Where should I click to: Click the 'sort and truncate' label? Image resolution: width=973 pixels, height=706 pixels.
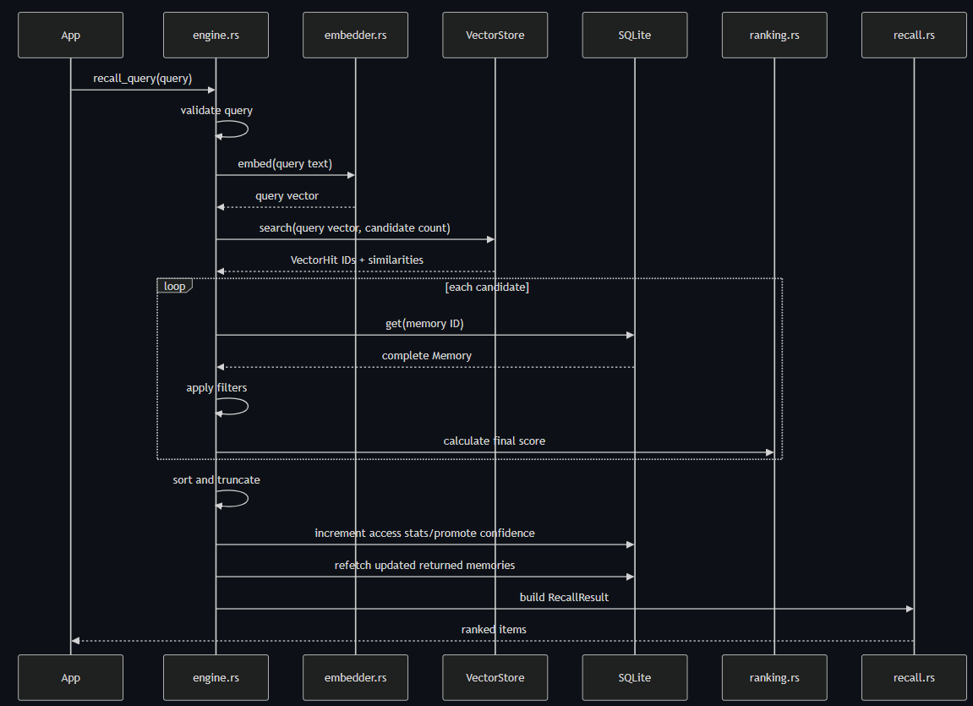[x=216, y=480]
